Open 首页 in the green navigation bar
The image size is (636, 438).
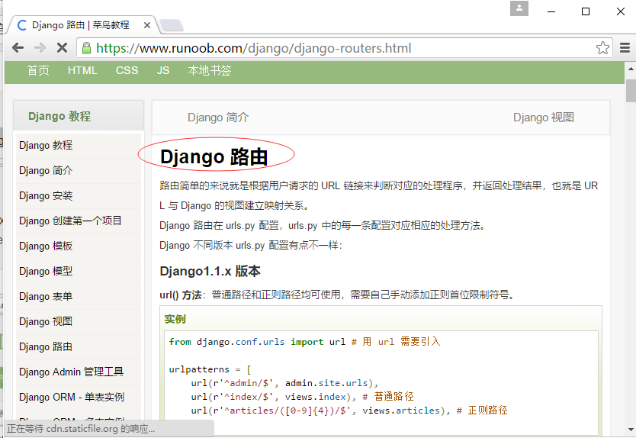(x=38, y=71)
